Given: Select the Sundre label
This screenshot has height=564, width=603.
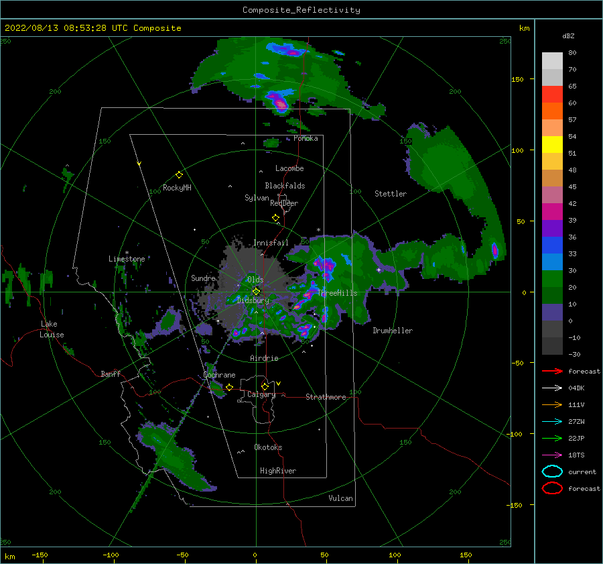Looking at the screenshot, I should [x=203, y=278].
